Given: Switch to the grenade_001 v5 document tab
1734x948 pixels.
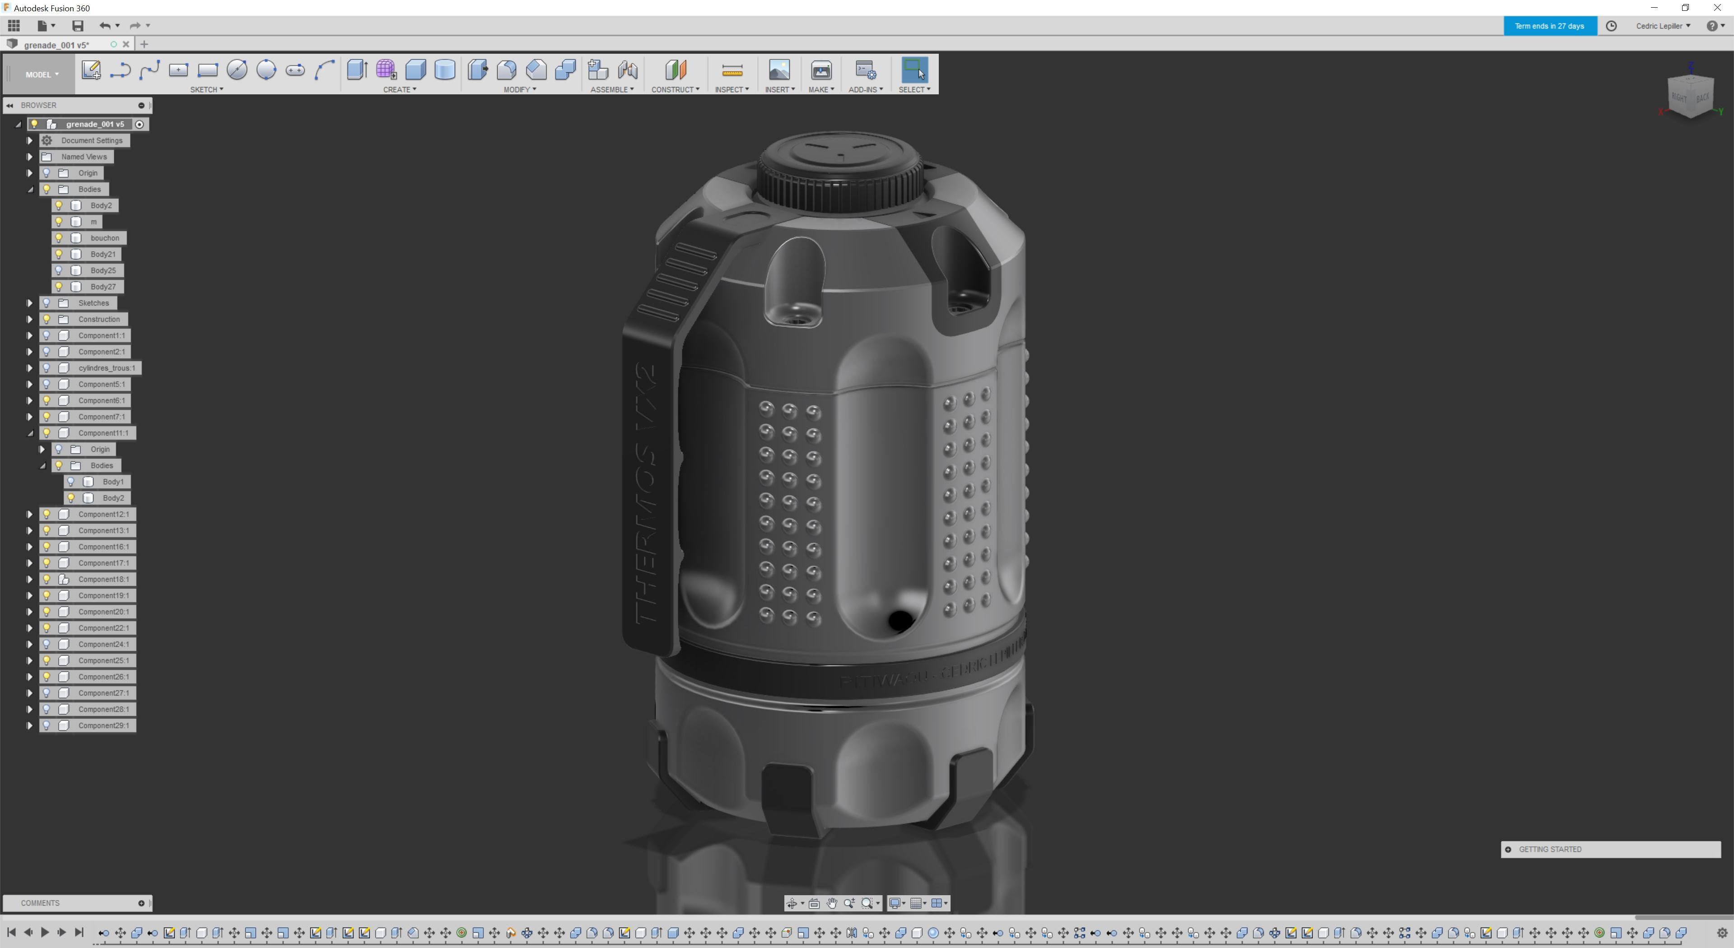Looking at the screenshot, I should tap(56, 45).
